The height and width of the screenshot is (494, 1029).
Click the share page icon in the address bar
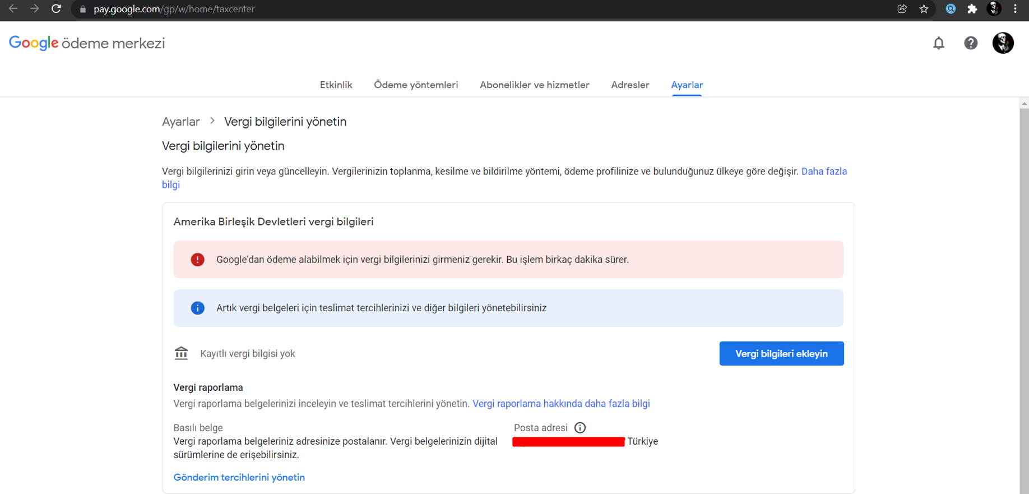902,9
